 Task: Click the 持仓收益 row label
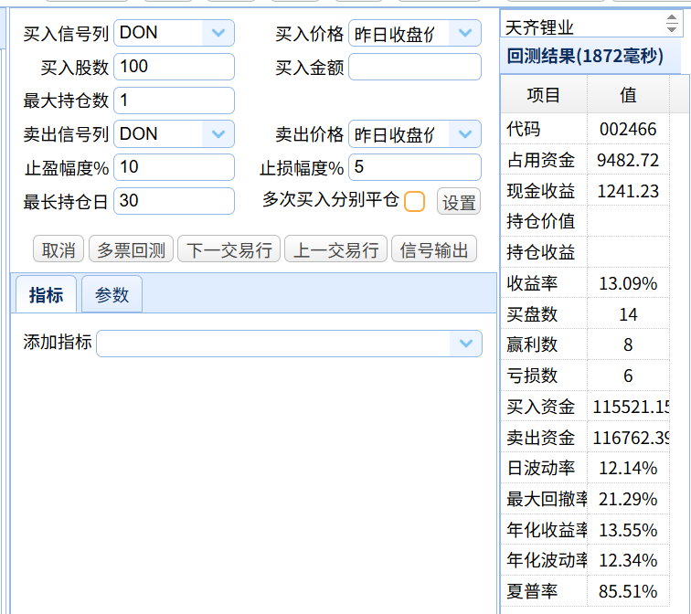coord(541,252)
